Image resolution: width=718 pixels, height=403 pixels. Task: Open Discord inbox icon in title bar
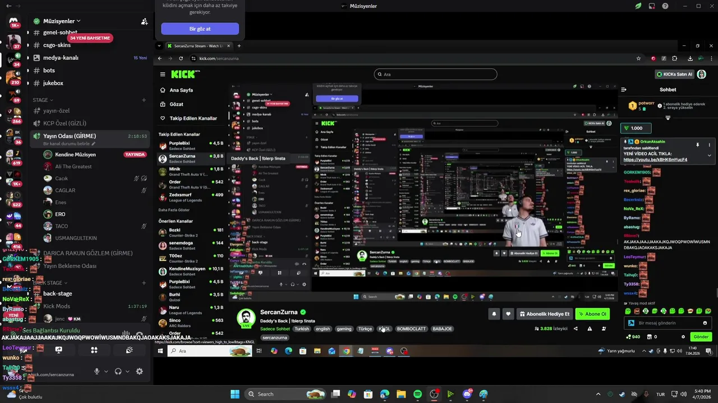[x=652, y=6]
